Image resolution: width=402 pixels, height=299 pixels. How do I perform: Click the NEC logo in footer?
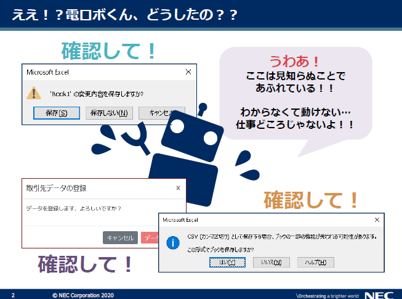tap(379, 295)
